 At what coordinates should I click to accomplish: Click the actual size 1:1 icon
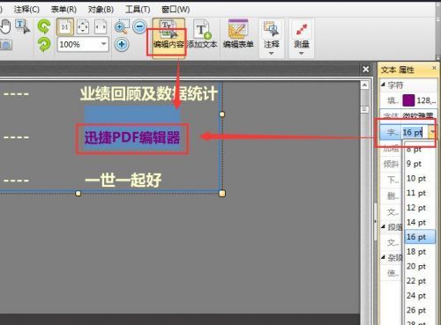pos(65,27)
